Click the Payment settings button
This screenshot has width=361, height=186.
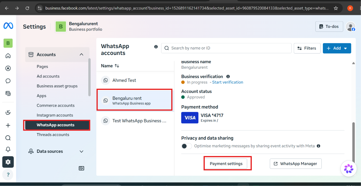pos(226,164)
